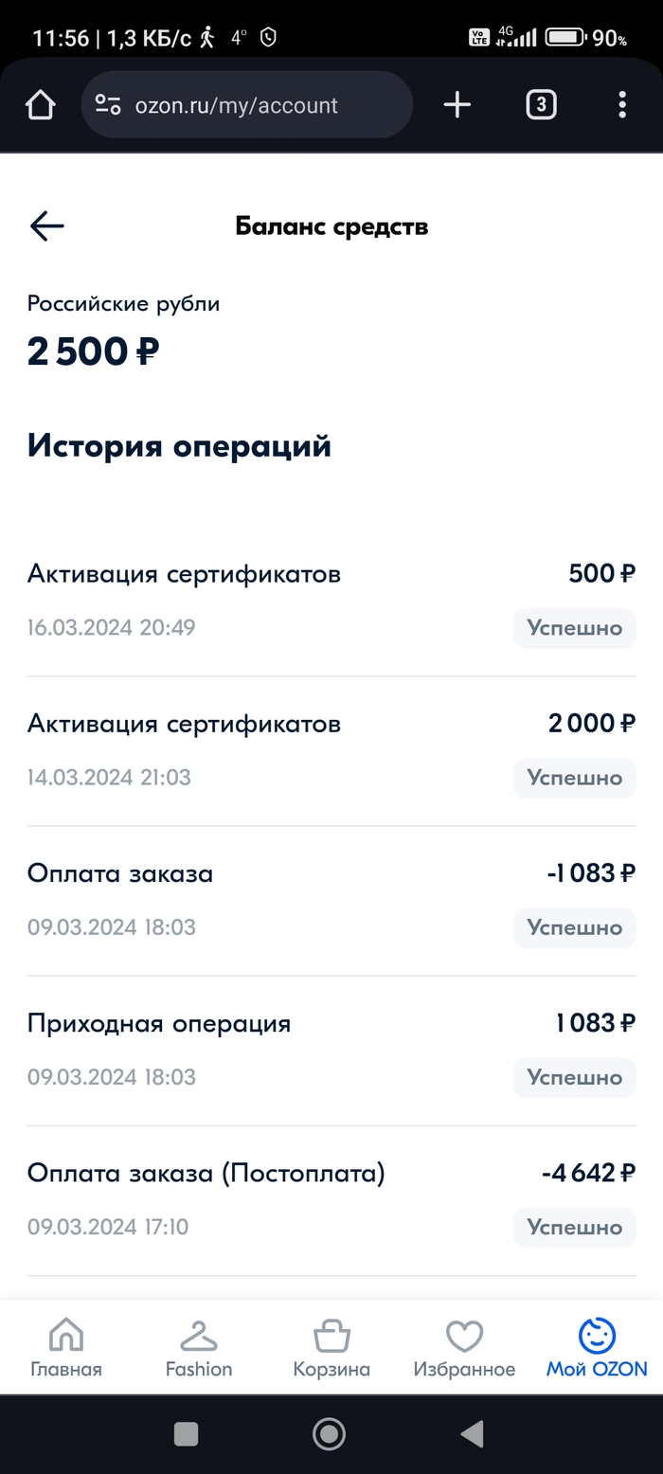Open Корзина shopping cart
The image size is (663, 1474).
click(331, 1348)
